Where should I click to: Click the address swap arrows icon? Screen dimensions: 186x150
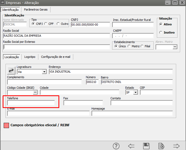[11, 70]
